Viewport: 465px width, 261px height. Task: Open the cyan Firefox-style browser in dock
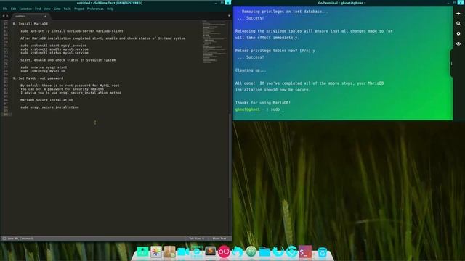[x=278, y=252]
